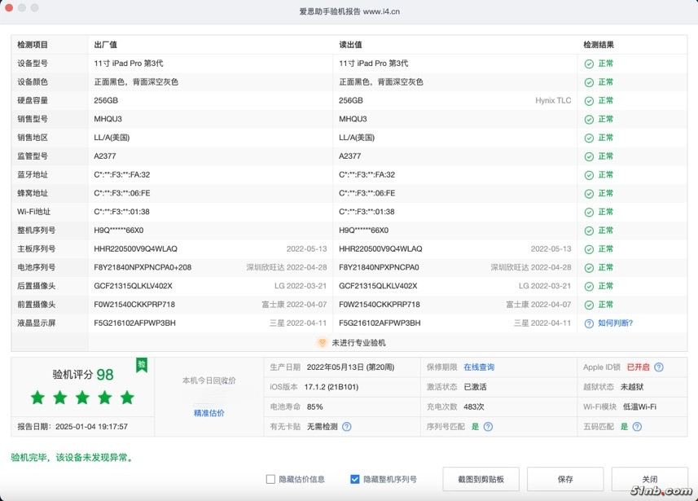Click the green check icon in the 电池序列号 row
This screenshot has width=698, height=501.
(x=589, y=267)
